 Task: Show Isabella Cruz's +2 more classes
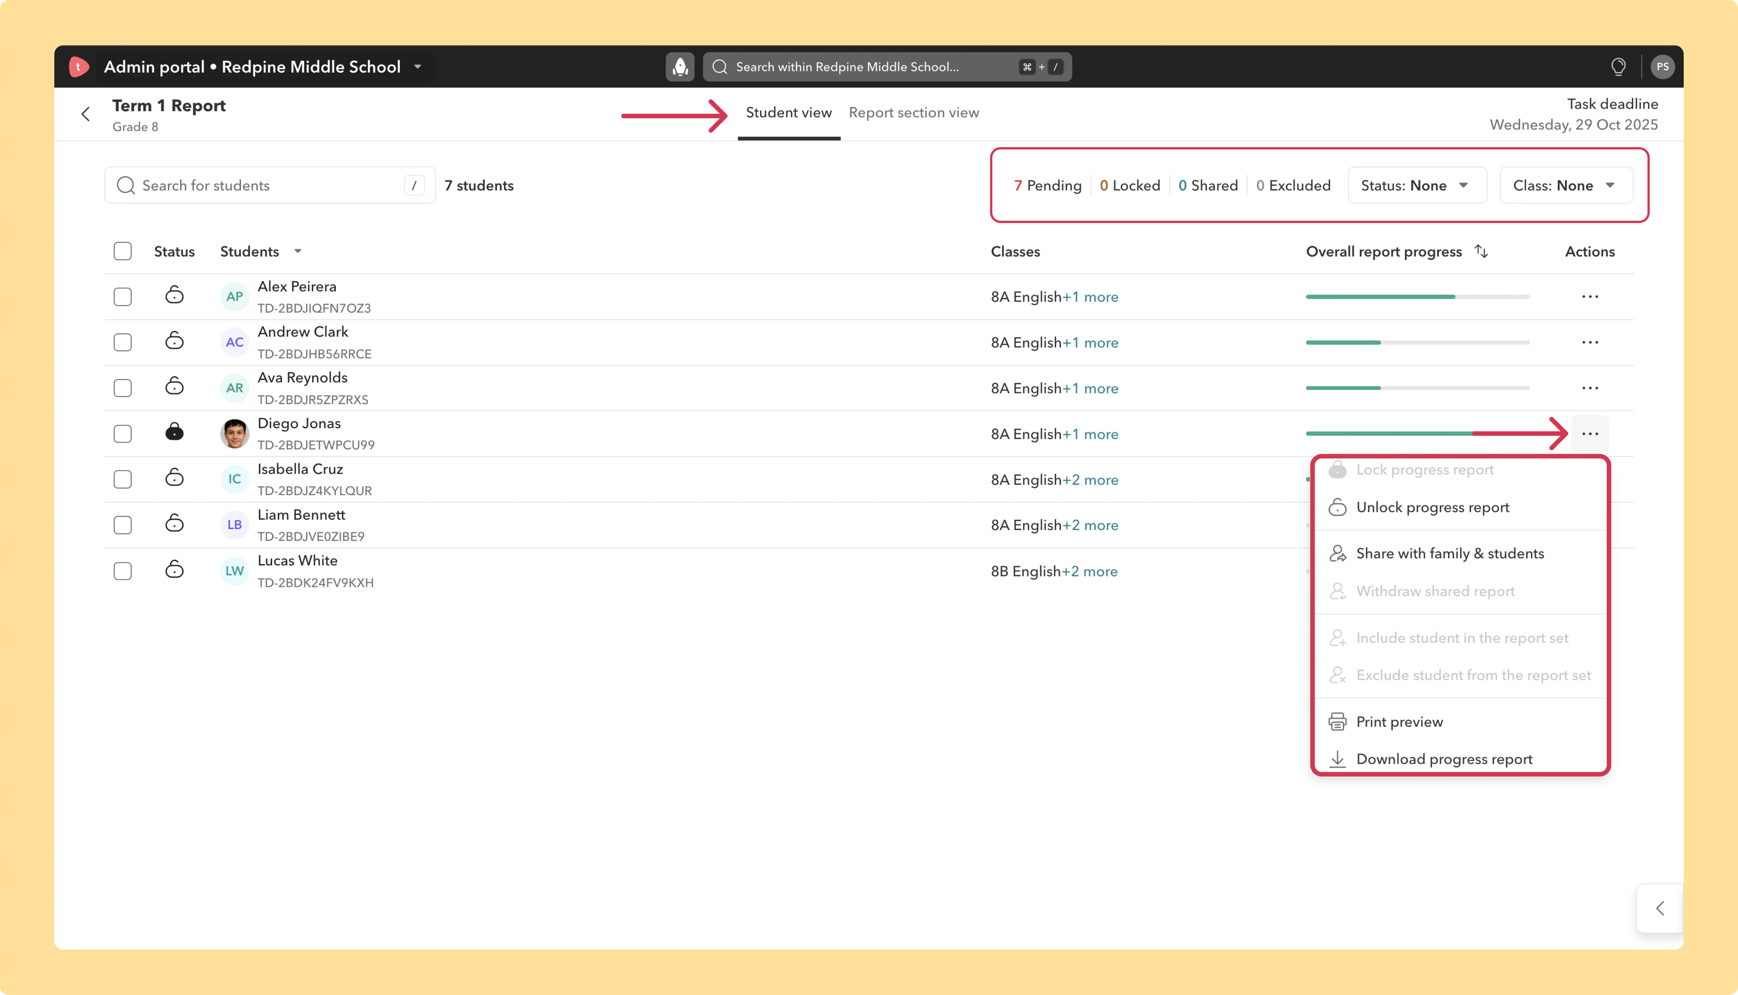1090,480
